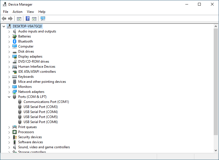This screenshot has height=160, width=219.
Task: Select the Disk drives label
Action: point(26,51)
